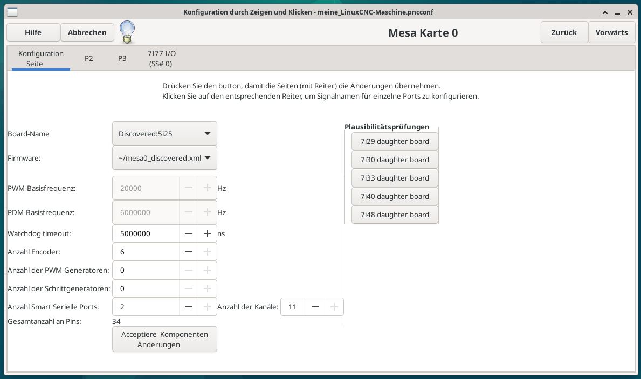Click the 7i29 daughter board button
Screen dimensions: 641x379
395,141
